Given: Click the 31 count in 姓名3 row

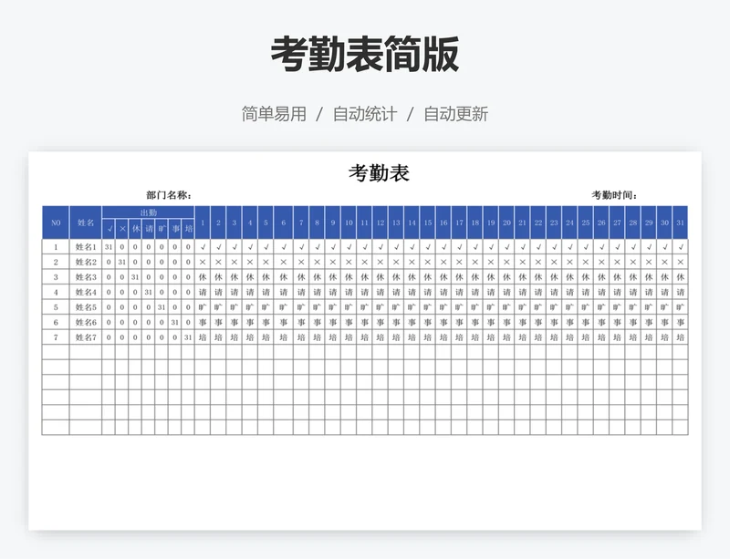Looking at the screenshot, I should click(135, 277).
